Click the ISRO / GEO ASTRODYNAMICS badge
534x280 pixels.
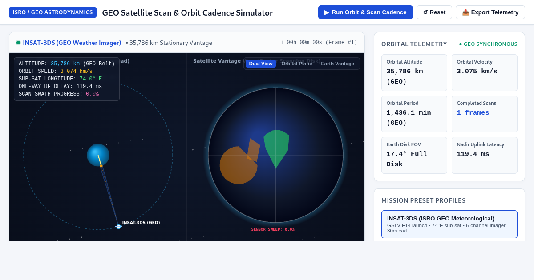53,12
